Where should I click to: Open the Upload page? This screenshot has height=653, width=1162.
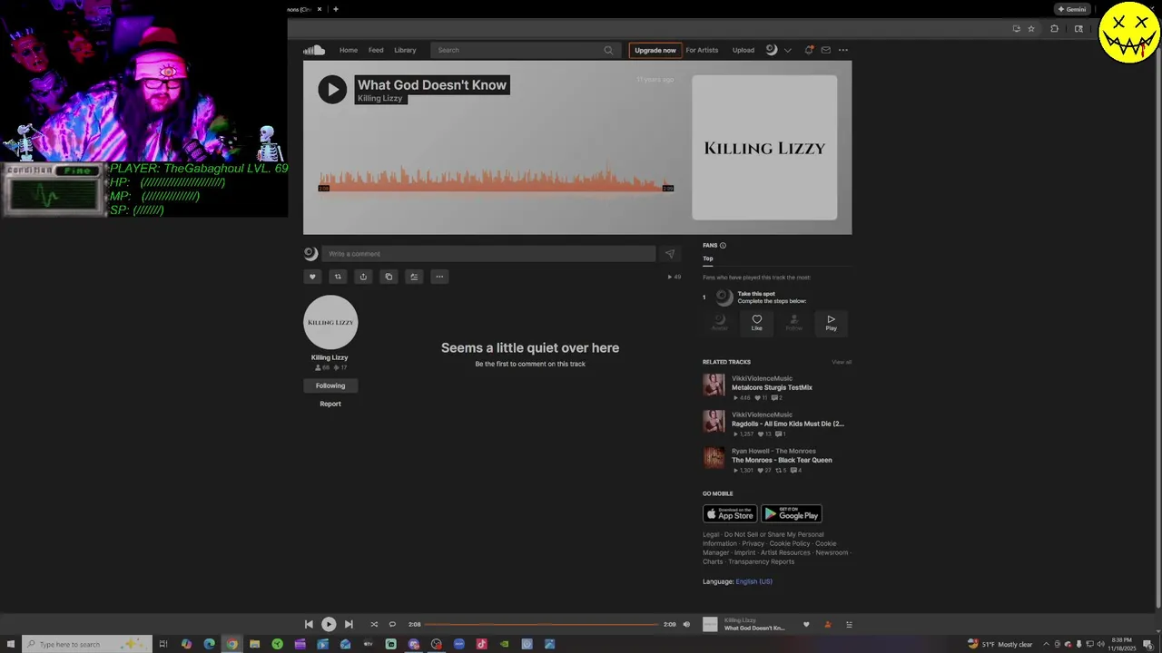pos(743,50)
